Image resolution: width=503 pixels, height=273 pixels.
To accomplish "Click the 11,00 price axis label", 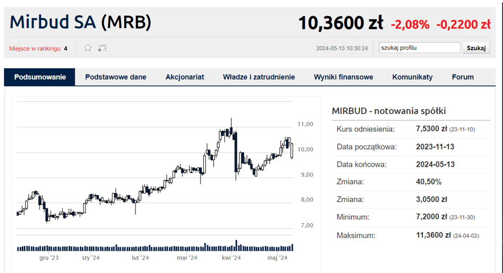I will (306, 124).
